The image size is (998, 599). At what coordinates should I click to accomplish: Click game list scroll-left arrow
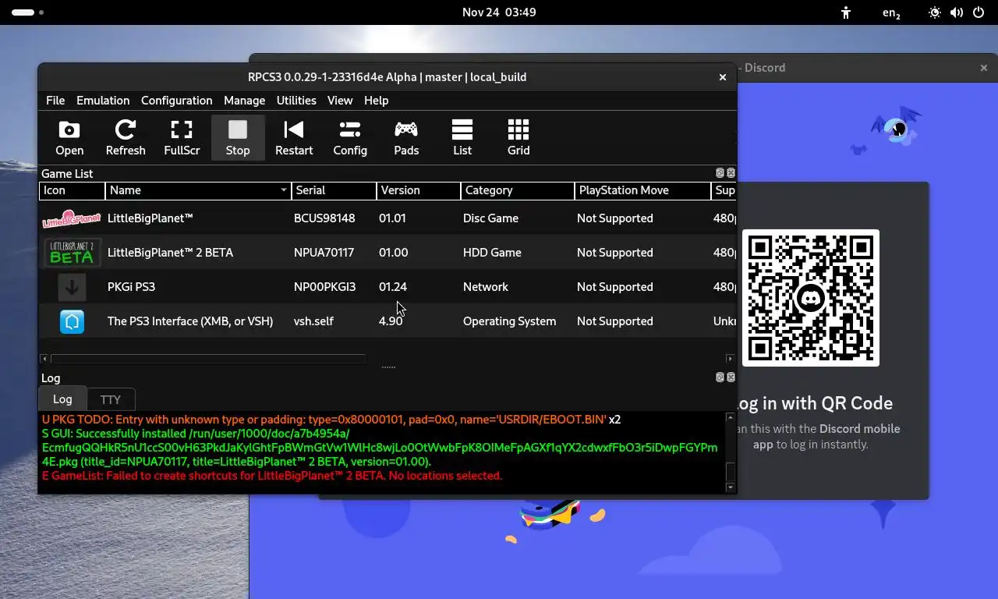(x=44, y=359)
